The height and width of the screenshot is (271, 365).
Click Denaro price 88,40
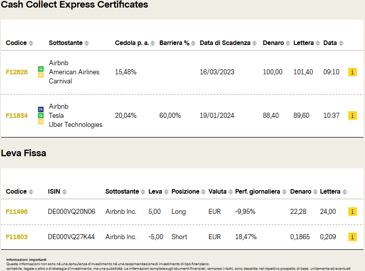click(x=271, y=115)
